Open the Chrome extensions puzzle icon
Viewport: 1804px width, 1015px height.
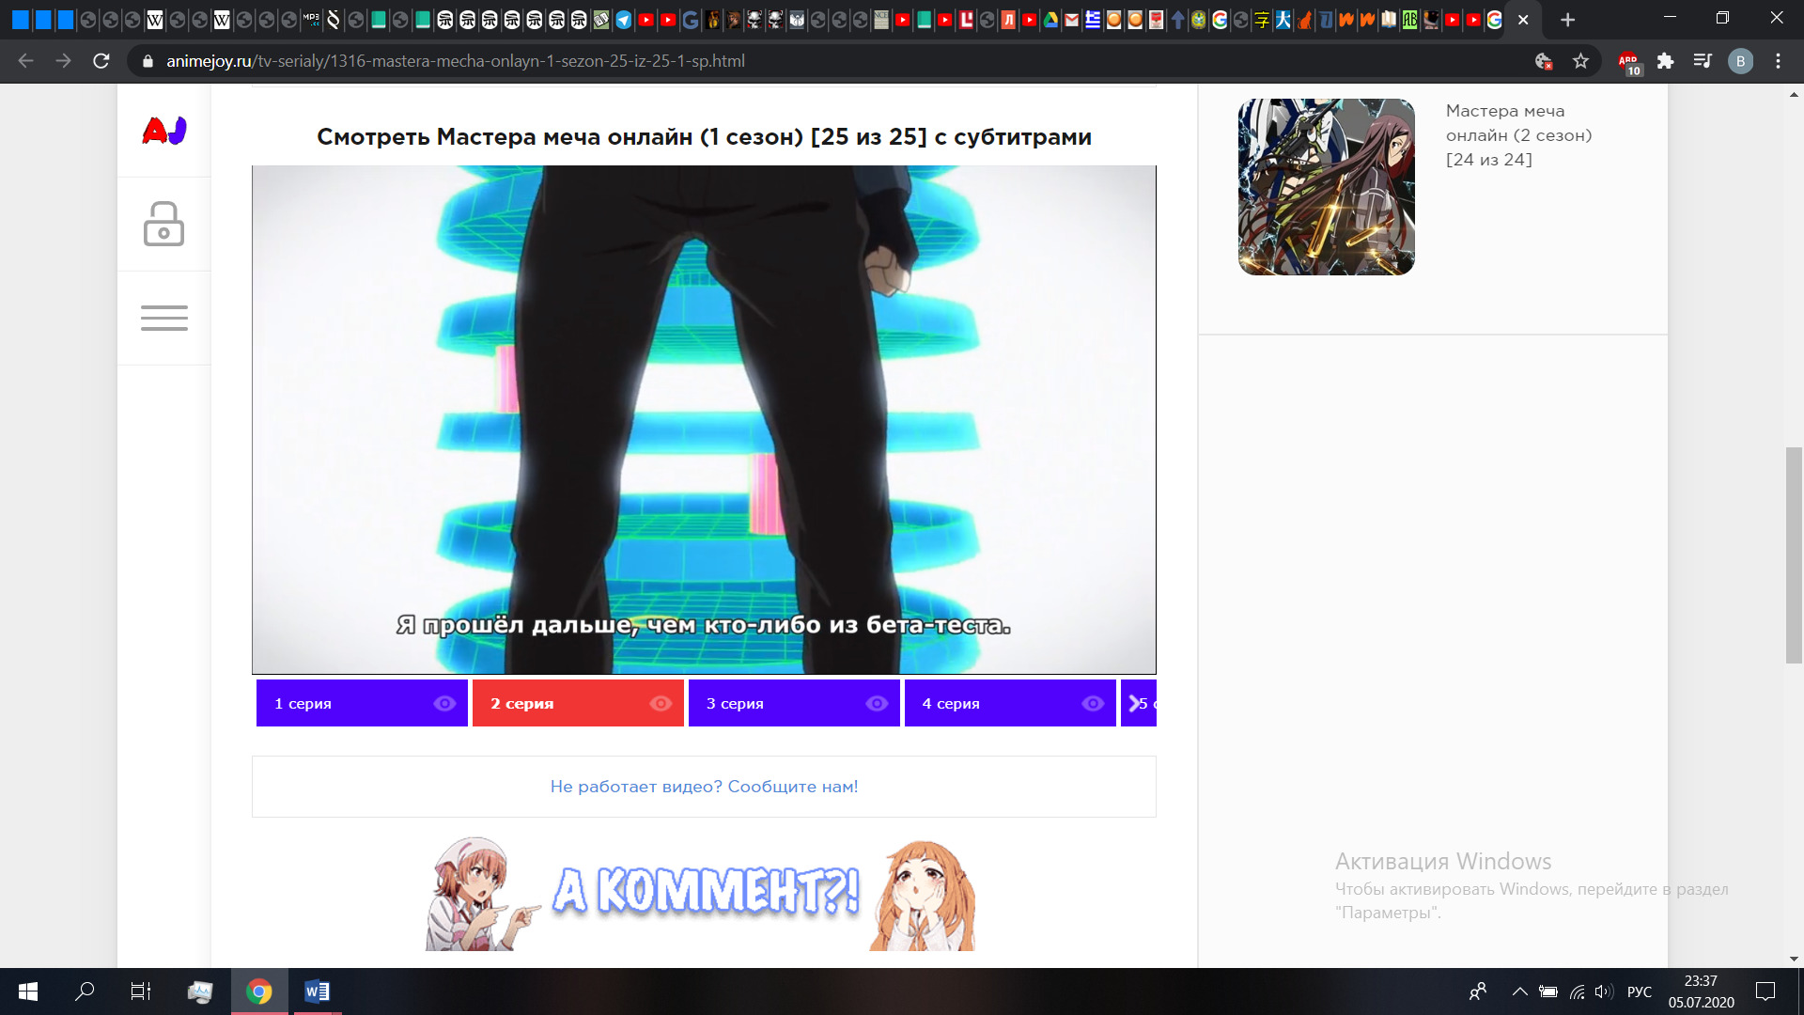coord(1665,61)
